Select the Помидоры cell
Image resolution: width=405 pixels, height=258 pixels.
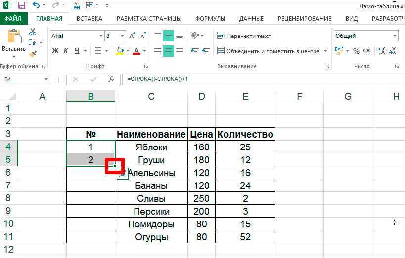coord(151,224)
